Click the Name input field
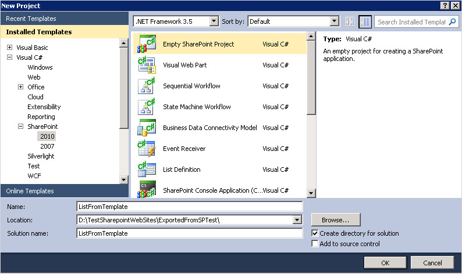Viewport: 462px width, 274px height. pyautogui.click(x=190, y=207)
